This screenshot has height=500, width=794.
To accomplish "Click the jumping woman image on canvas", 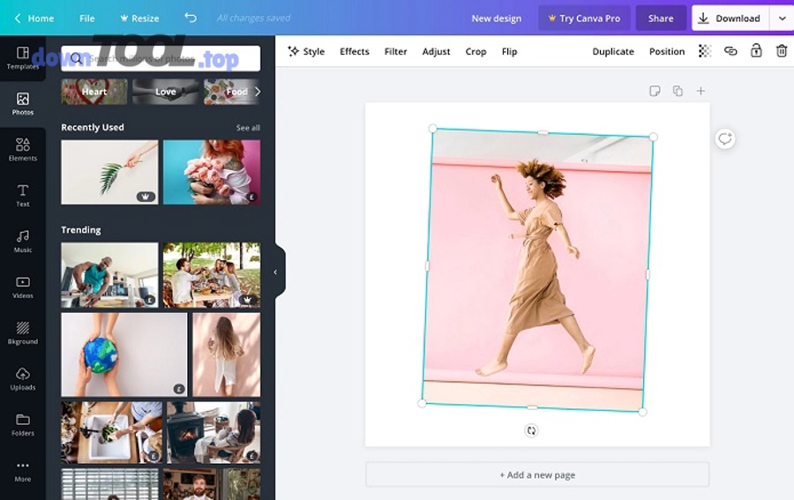I will tap(538, 270).
